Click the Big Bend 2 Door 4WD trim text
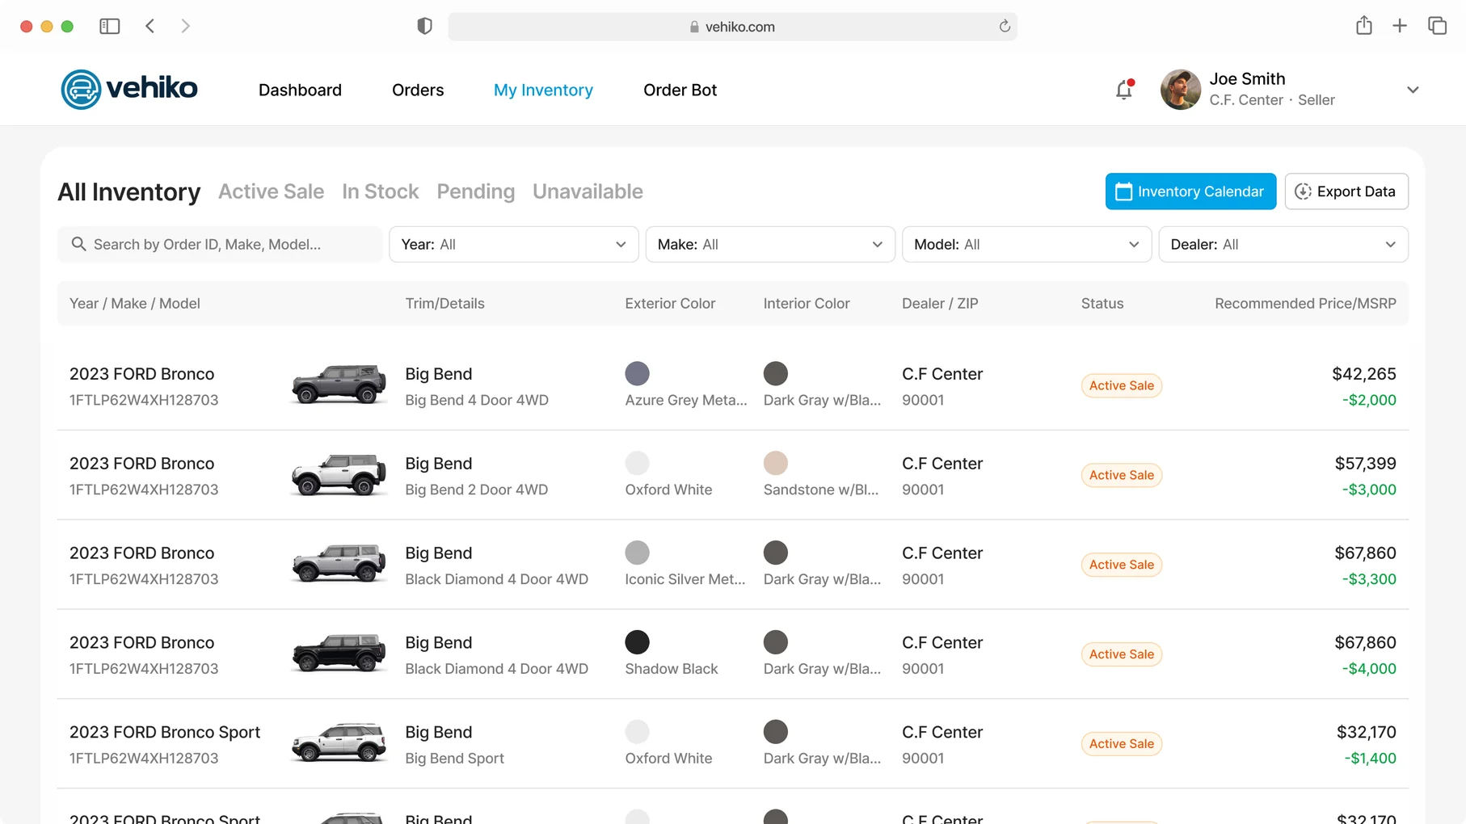 [476, 490]
